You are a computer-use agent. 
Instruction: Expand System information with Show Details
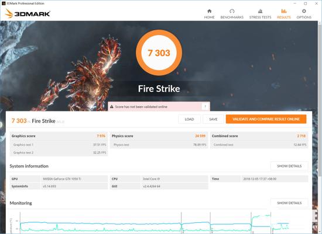coord(289,166)
